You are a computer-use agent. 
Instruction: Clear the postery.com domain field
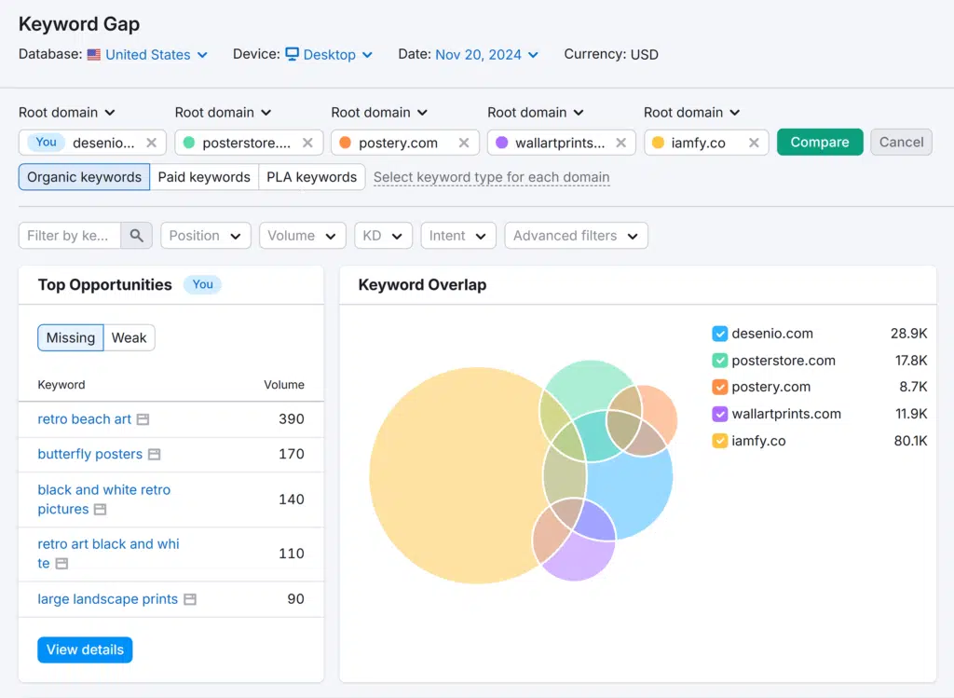463,143
